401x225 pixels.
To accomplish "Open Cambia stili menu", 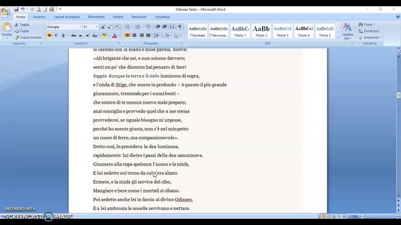I will click(347, 31).
